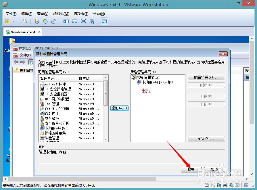Click the 取消 button
Viewport: 257px width, 190px height.
pos(214,170)
